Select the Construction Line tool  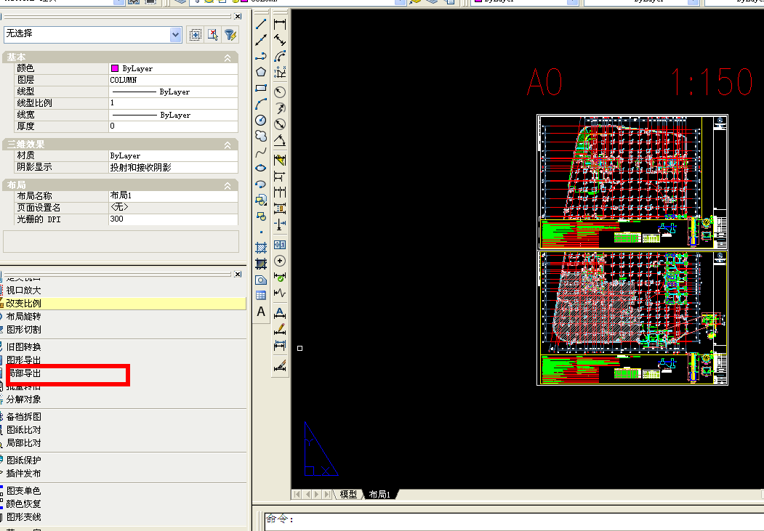(261, 39)
